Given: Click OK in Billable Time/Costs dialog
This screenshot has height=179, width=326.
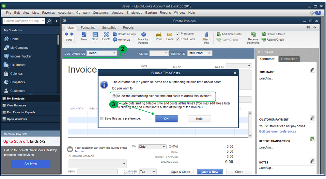Looking at the screenshot, I should coord(166,119).
